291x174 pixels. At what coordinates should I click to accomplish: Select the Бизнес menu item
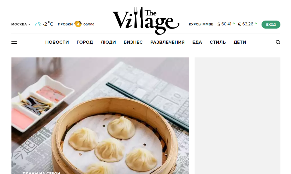[133, 42]
